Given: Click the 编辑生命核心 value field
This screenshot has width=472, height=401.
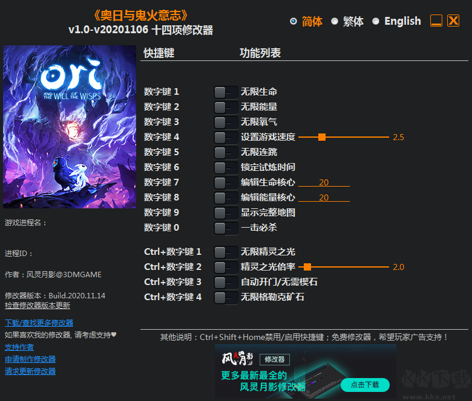Looking at the screenshot, I should coord(324,182).
